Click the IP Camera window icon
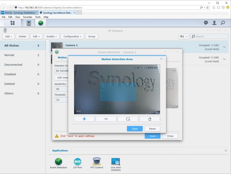Screen dimensions: 231x174 point(5,30)
